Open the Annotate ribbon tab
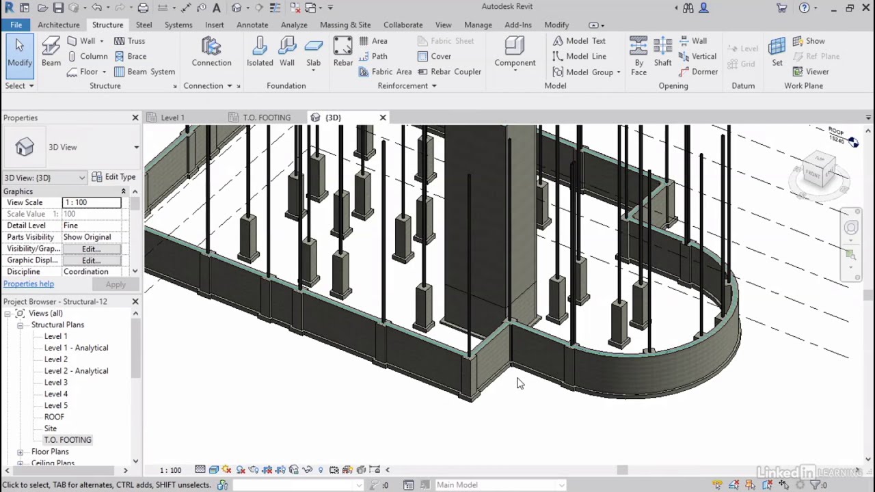Image resolution: width=875 pixels, height=492 pixels. 252,25
